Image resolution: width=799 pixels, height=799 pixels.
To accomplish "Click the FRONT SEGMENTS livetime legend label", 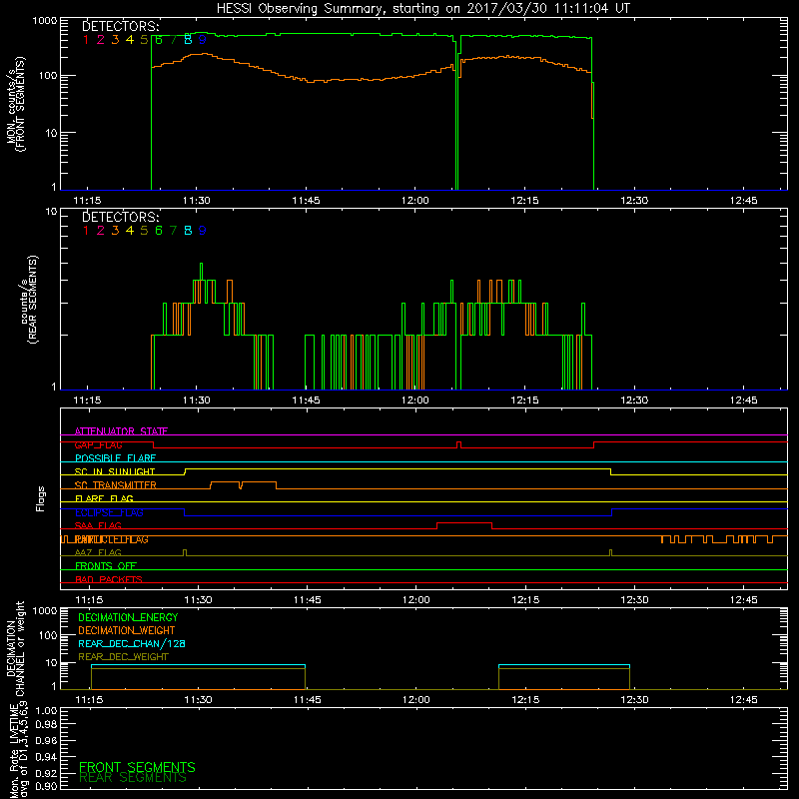I will [137, 767].
